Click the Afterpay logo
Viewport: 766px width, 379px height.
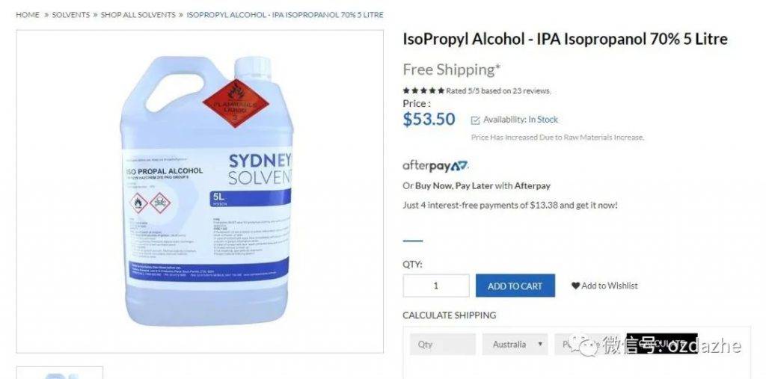[x=436, y=167]
